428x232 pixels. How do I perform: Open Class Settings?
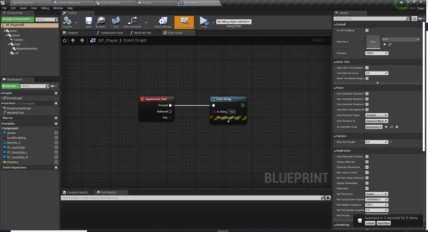163,22
